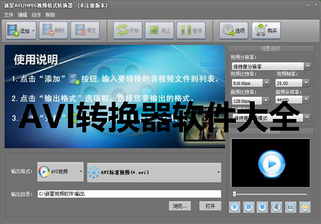Click the 保持原分辨率 combo box text
Image resolution: width=321 pixels, height=224 pixels.
click(248, 66)
